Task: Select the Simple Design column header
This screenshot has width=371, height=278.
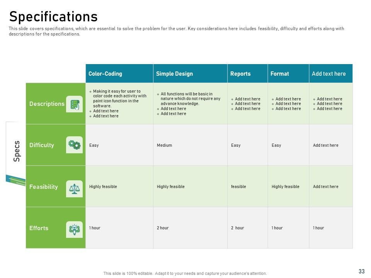Action: click(x=190, y=73)
